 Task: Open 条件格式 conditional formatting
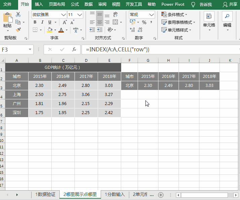174,14
